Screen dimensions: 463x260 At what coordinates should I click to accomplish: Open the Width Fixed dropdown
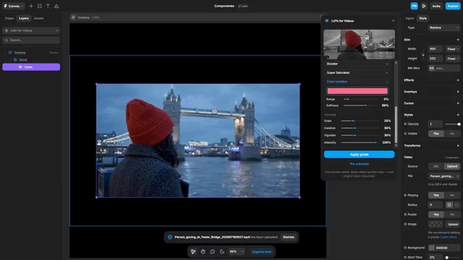[x=453, y=49]
